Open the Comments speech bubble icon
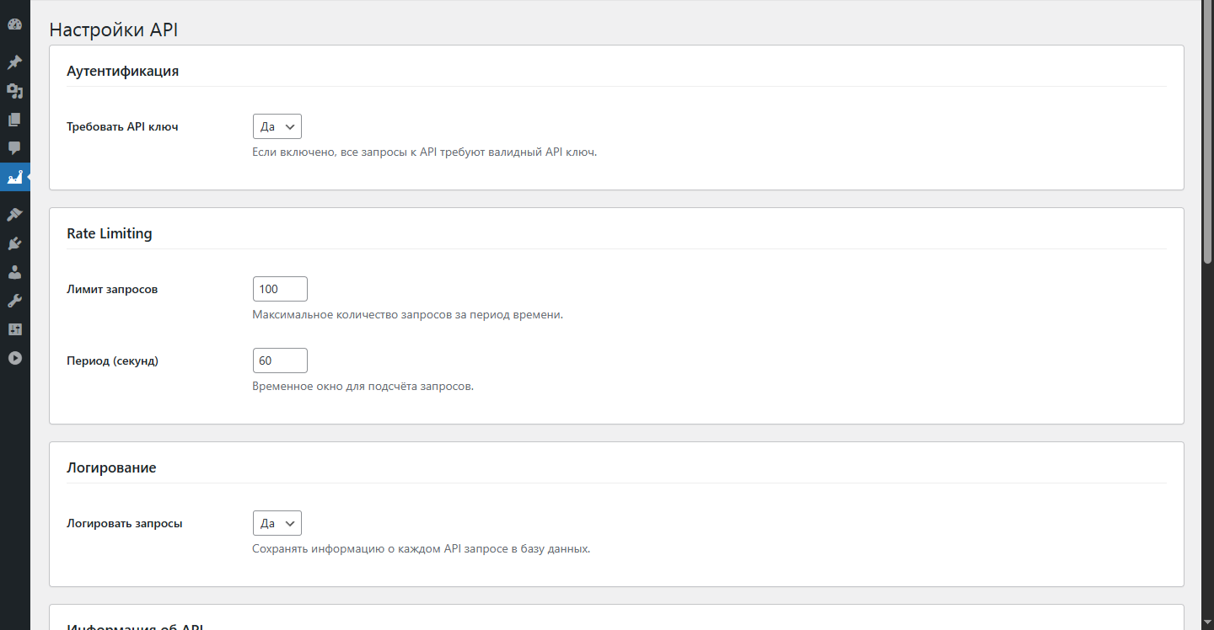 tap(14, 148)
